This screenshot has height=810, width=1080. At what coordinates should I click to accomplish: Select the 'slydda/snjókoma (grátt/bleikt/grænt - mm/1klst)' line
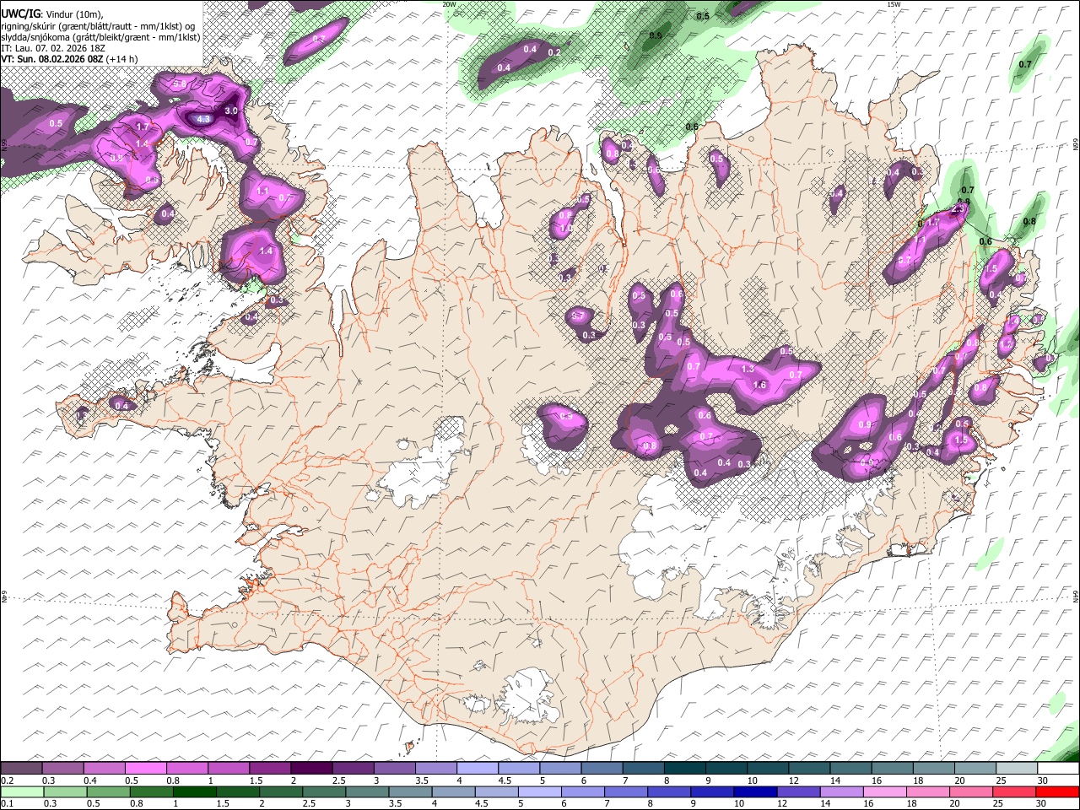(100, 37)
